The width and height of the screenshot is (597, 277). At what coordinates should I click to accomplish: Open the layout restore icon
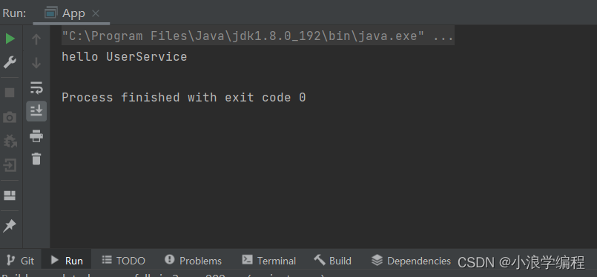(x=10, y=196)
